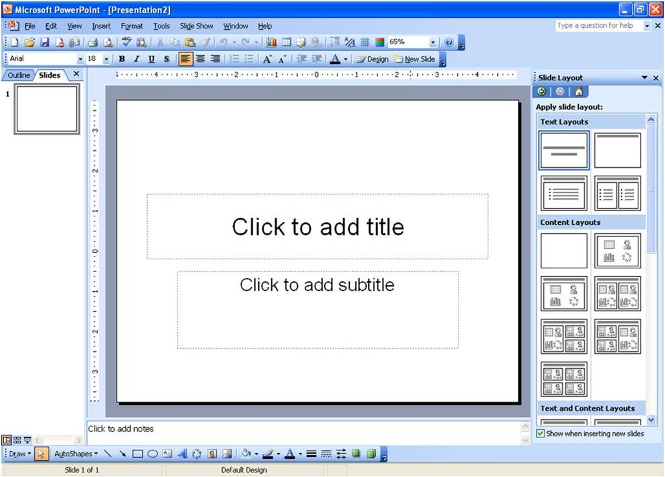
Task: Open the Format menu
Action: [x=132, y=26]
